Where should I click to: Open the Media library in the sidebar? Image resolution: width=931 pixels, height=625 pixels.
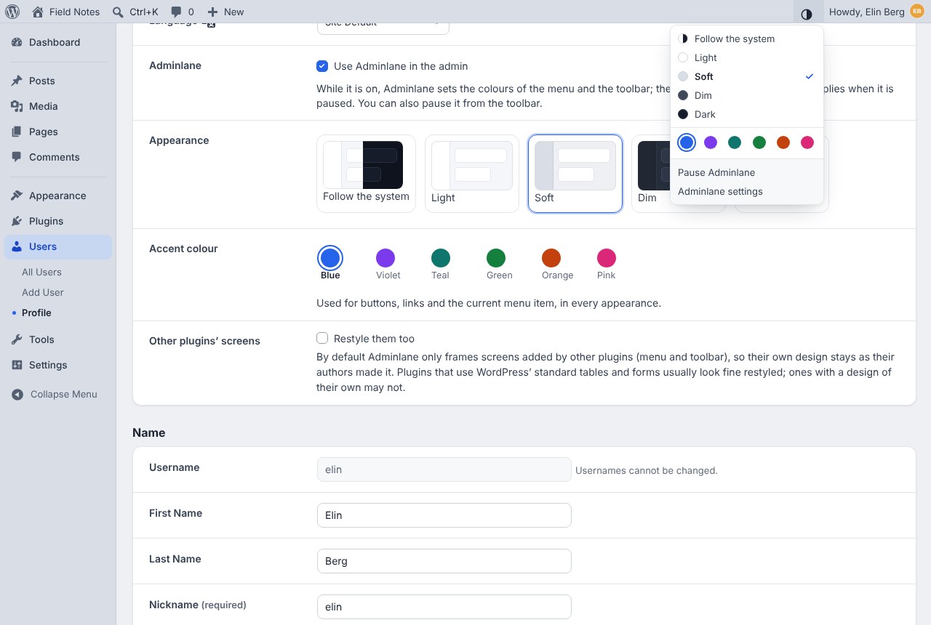click(58, 106)
